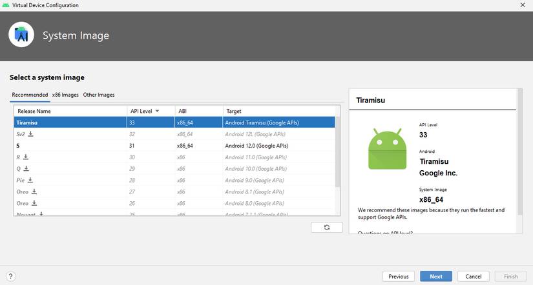This screenshot has width=533, height=285.
Task: Cancel the device configuration
Action: tap(474, 277)
